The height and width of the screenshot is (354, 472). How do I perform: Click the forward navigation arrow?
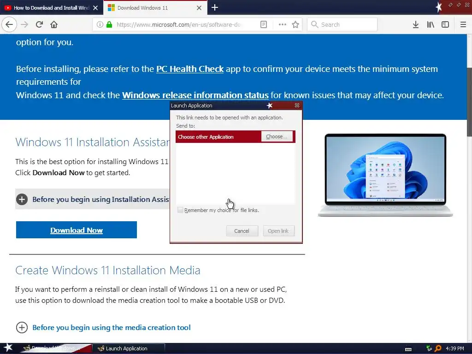click(x=25, y=24)
